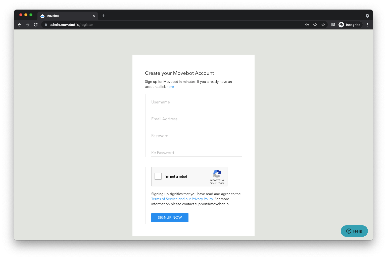Bookmark this page with the star icon
387x259 pixels.
coord(323,25)
